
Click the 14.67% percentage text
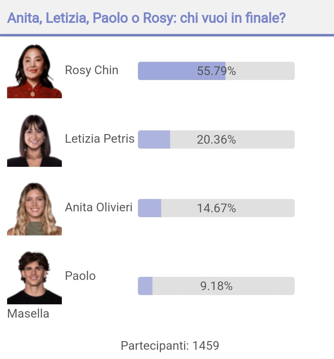point(216,208)
